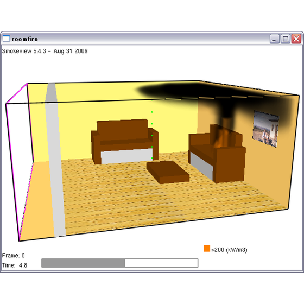Click the roomfire title text
Image resolution: width=304 pixels, height=304 pixels.
point(25,39)
